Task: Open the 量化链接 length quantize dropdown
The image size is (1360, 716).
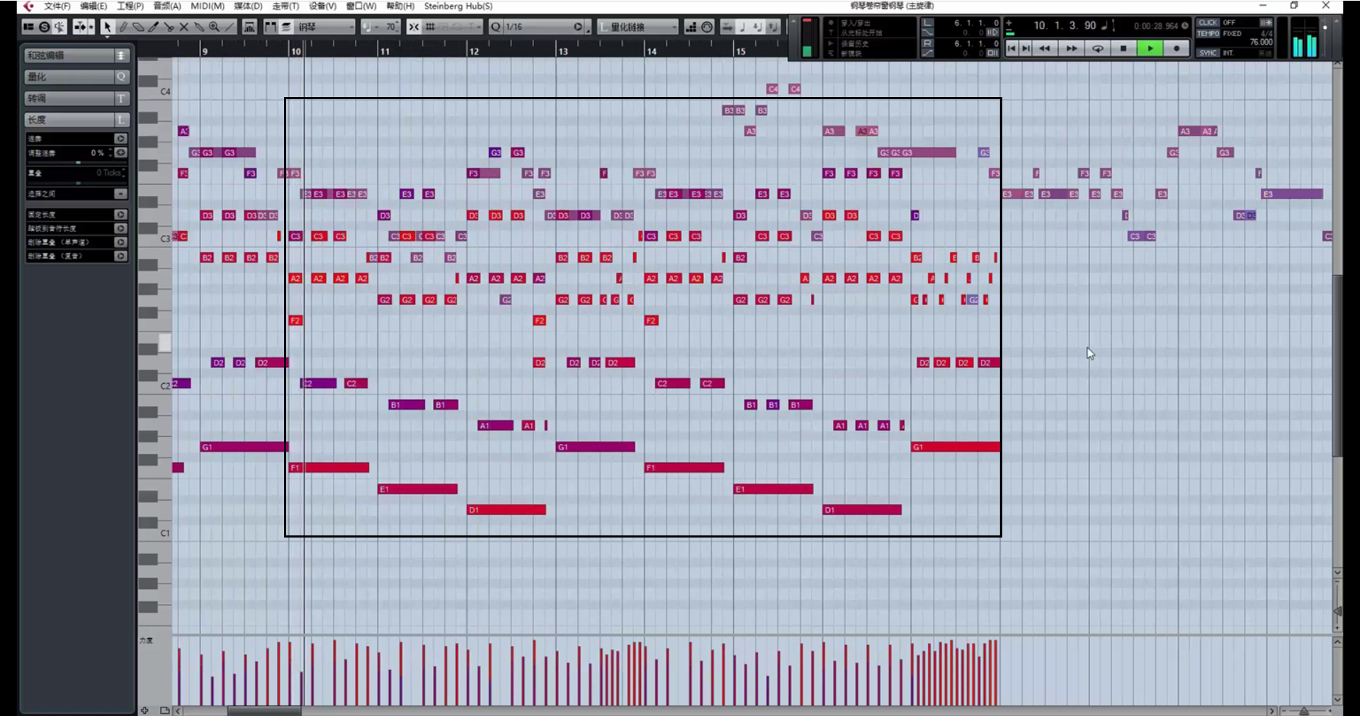Action: (638, 27)
